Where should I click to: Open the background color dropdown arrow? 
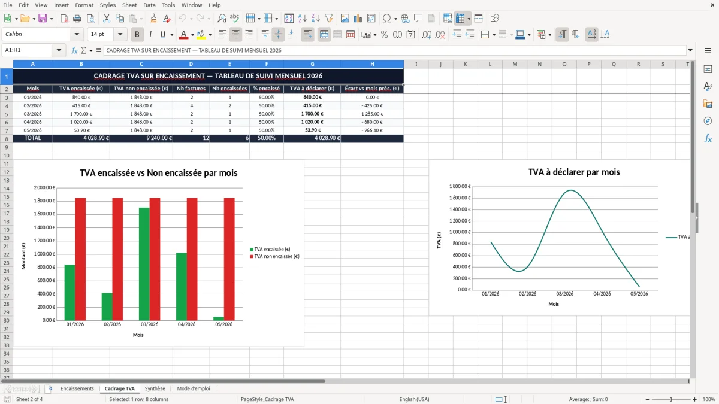click(210, 35)
